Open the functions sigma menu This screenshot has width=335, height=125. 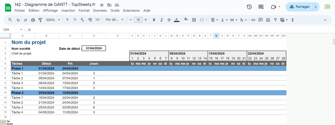[292, 20]
